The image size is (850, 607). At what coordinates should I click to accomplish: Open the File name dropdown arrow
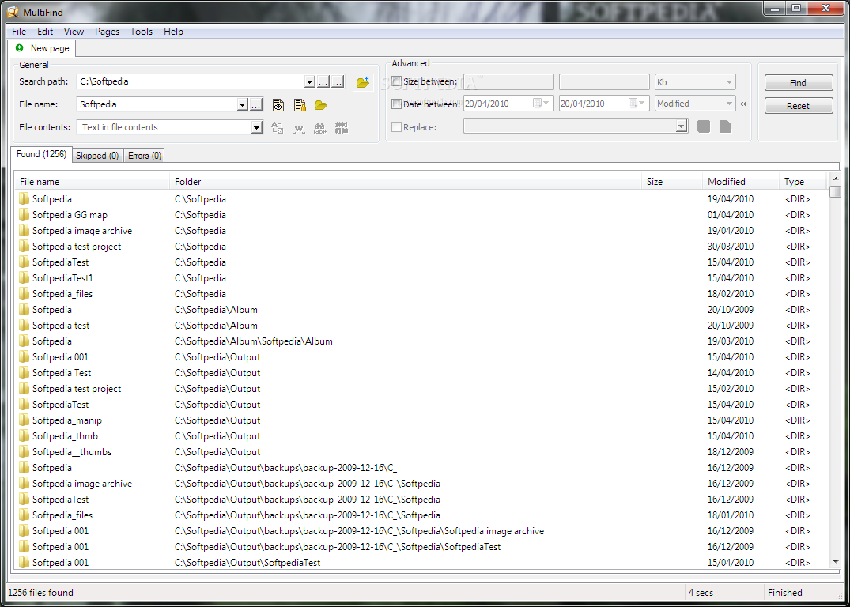(x=243, y=104)
